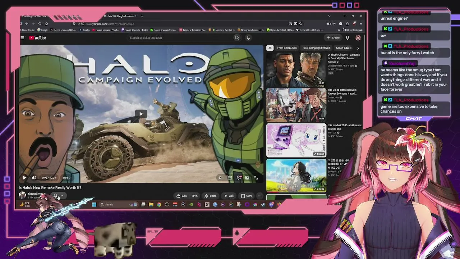Open the subscription notification bell dropdown

point(58,196)
